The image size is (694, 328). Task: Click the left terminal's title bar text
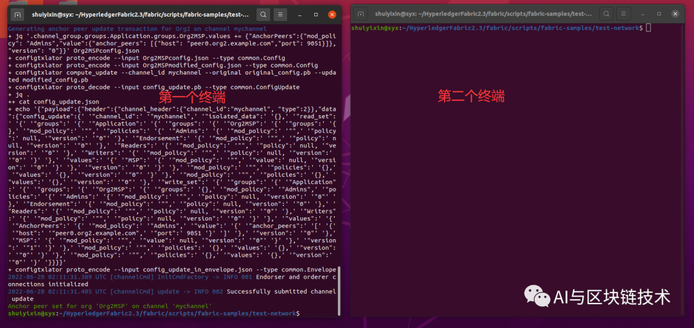[140, 14]
